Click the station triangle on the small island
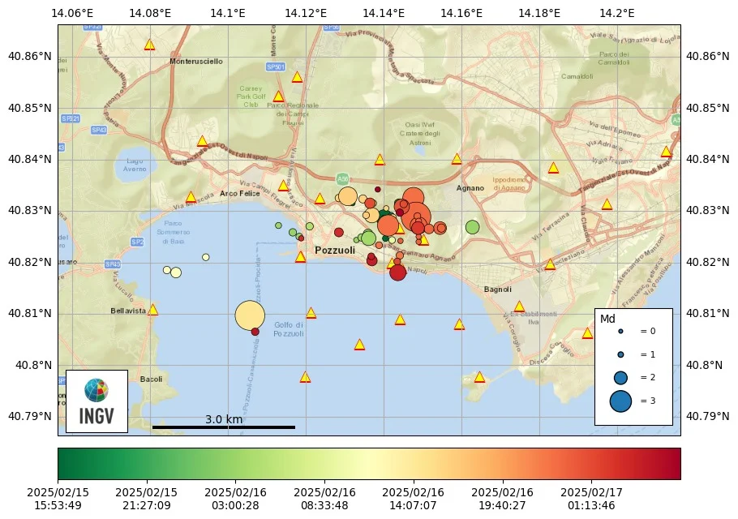The height and width of the screenshot is (519, 738). (x=479, y=377)
